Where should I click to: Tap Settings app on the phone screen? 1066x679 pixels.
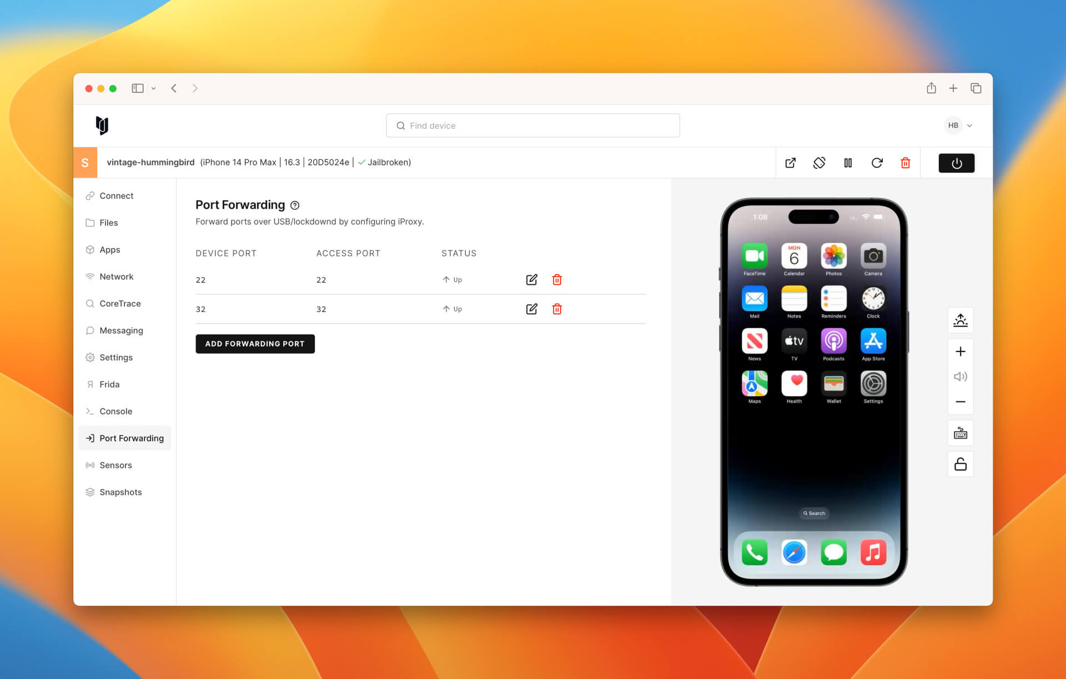point(873,384)
